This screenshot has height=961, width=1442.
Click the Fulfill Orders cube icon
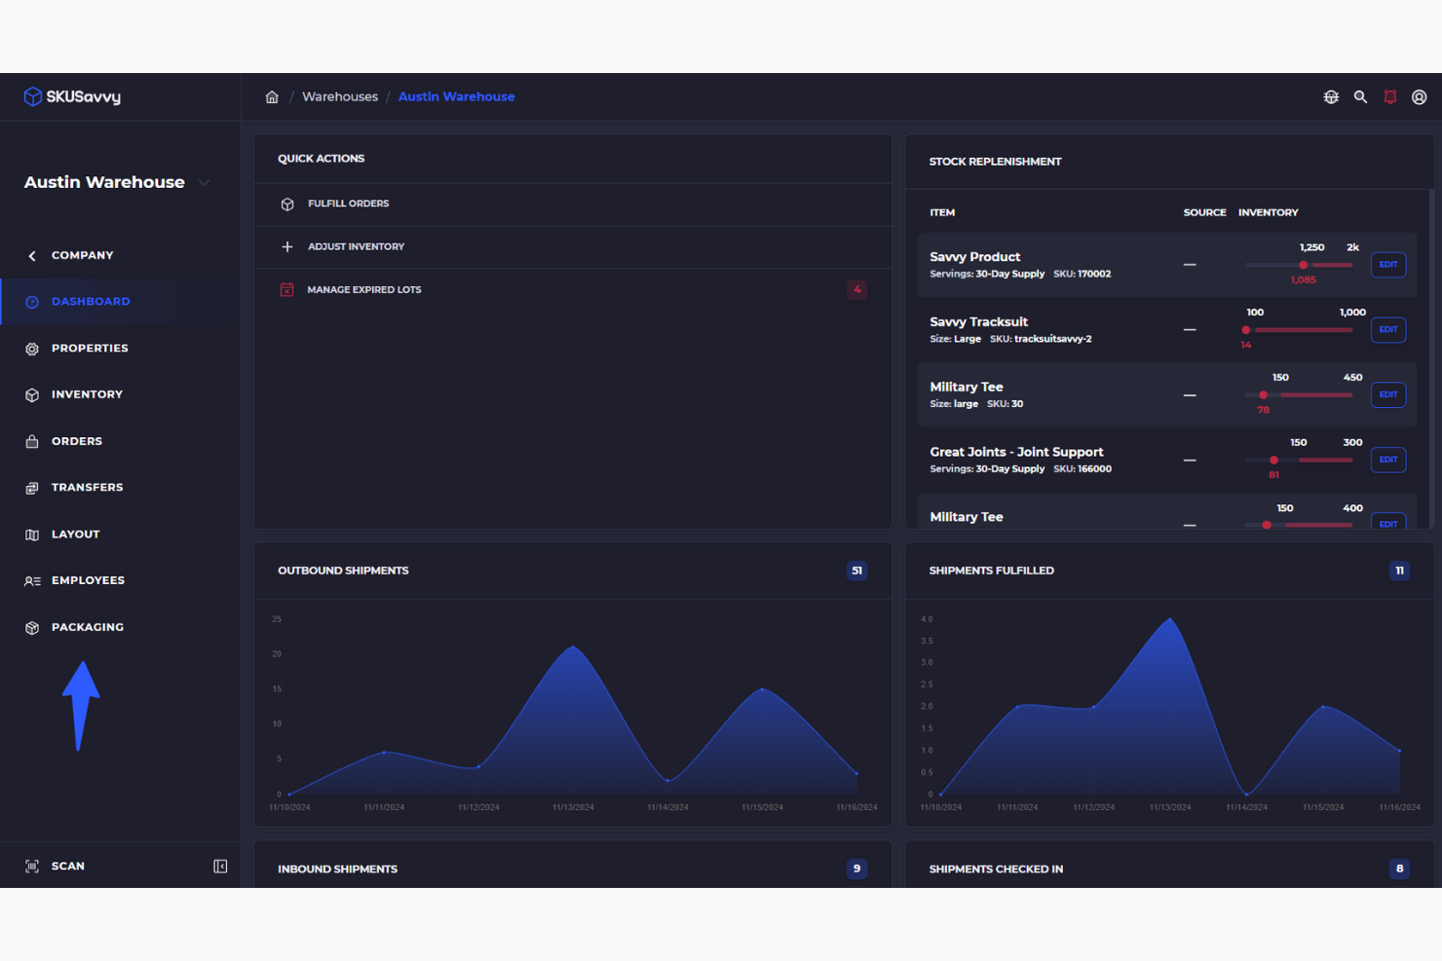coord(287,204)
